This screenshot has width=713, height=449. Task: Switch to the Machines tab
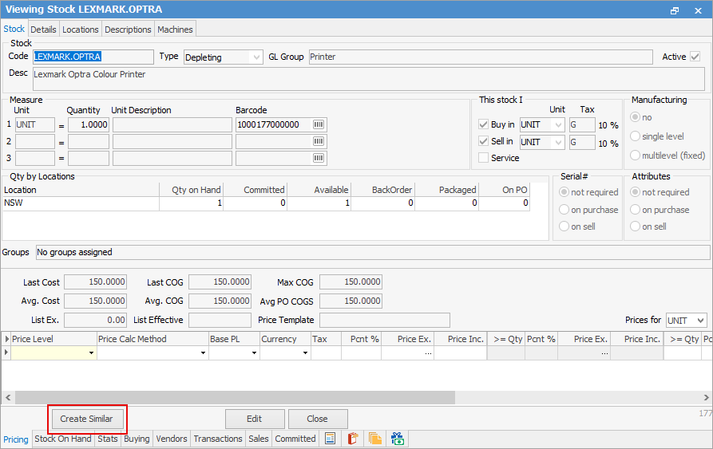click(x=175, y=30)
